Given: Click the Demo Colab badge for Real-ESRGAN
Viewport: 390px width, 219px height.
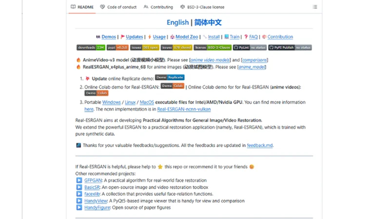Looking at the screenshot, I should click(x=173, y=86).
